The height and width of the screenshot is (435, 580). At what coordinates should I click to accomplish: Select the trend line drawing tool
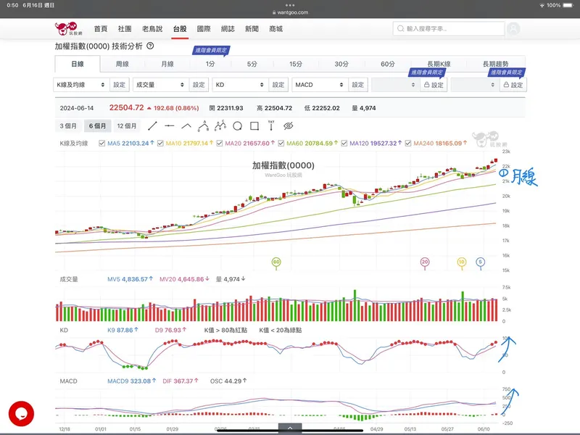(152, 126)
